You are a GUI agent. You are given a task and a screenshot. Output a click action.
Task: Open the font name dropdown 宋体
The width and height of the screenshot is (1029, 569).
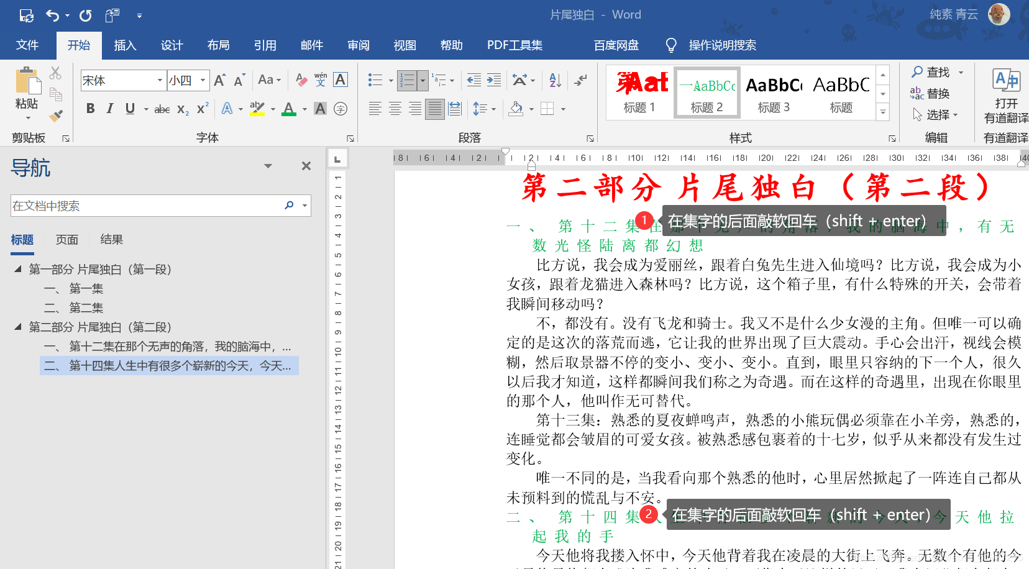[160, 80]
